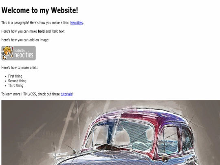Click the bold word in the paragraph
Image resolution: width=220 pixels, height=165 pixels.
pyautogui.click(x=41, y=31)
